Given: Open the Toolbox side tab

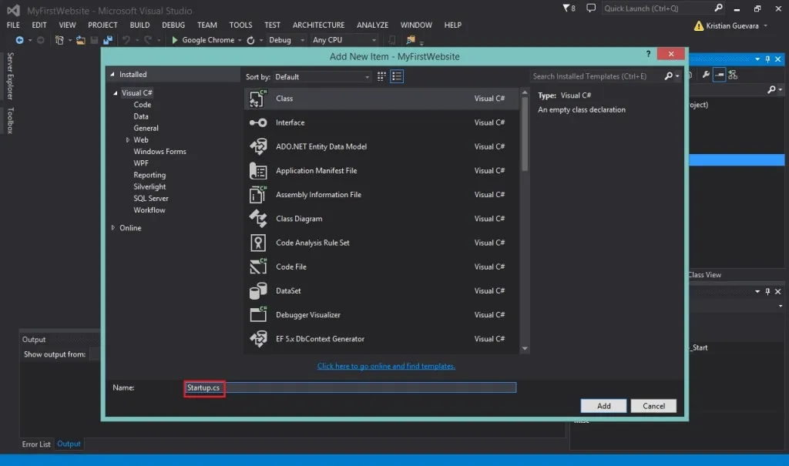Looking at the screenshot, I should click(x=10, y=120).
